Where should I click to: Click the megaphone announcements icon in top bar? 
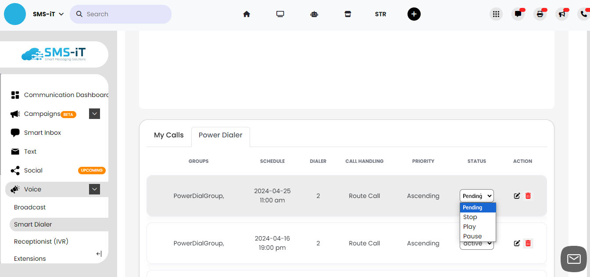(x=562, y=14)
